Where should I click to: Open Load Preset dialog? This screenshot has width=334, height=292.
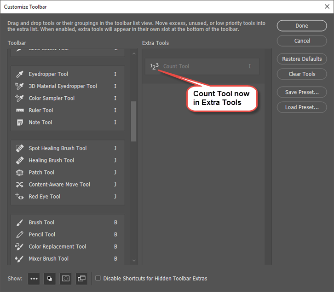302,107
